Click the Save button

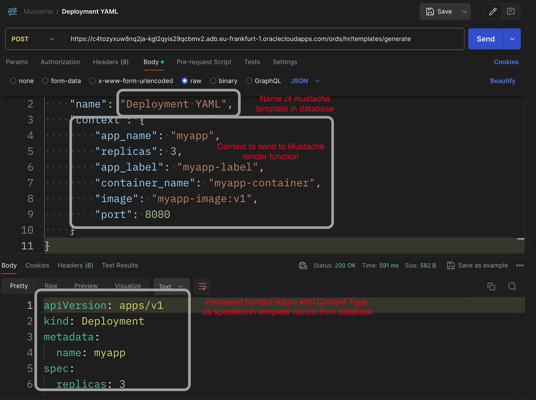point(439,12)
